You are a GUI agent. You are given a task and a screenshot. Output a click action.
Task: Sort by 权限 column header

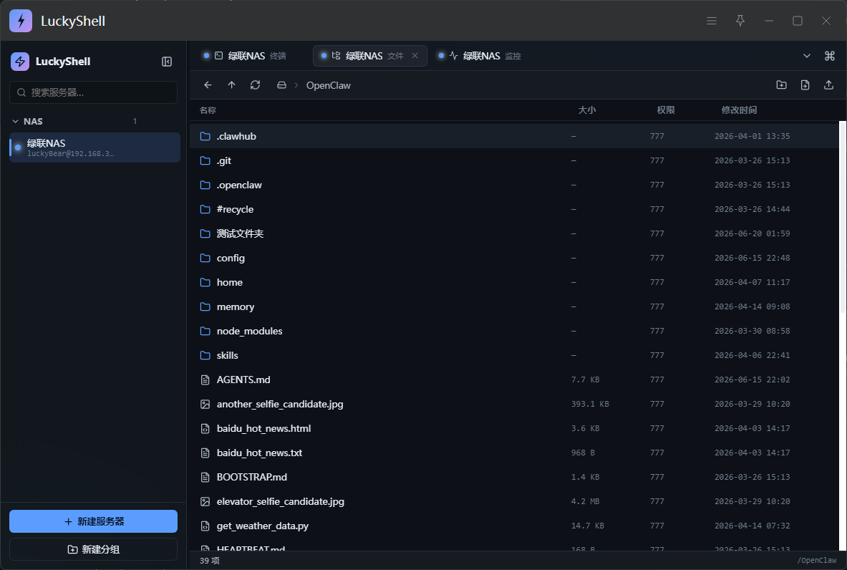(x=666, y=110)
